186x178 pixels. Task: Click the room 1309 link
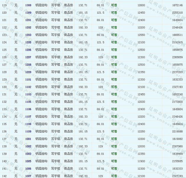pos(28,13)
